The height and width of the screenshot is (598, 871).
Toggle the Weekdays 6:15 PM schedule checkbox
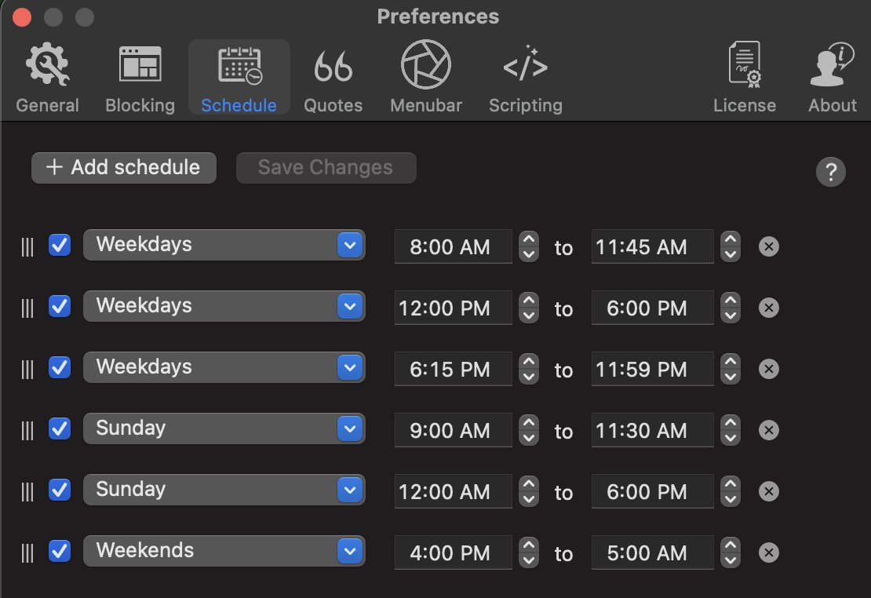tap(60, 367)
